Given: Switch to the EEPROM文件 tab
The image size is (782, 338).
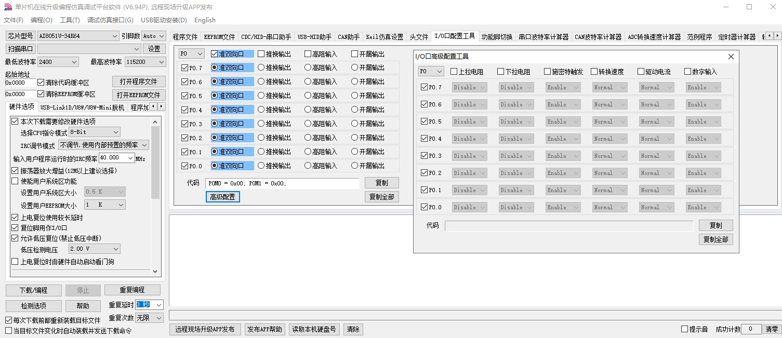Looking at the screenshot, I should [x=219, y=37].
